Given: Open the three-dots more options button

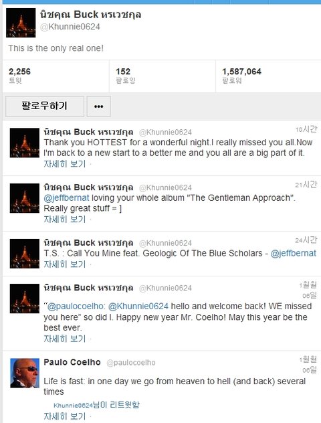Looking at the screenshot, I should [x=99, y=106].
